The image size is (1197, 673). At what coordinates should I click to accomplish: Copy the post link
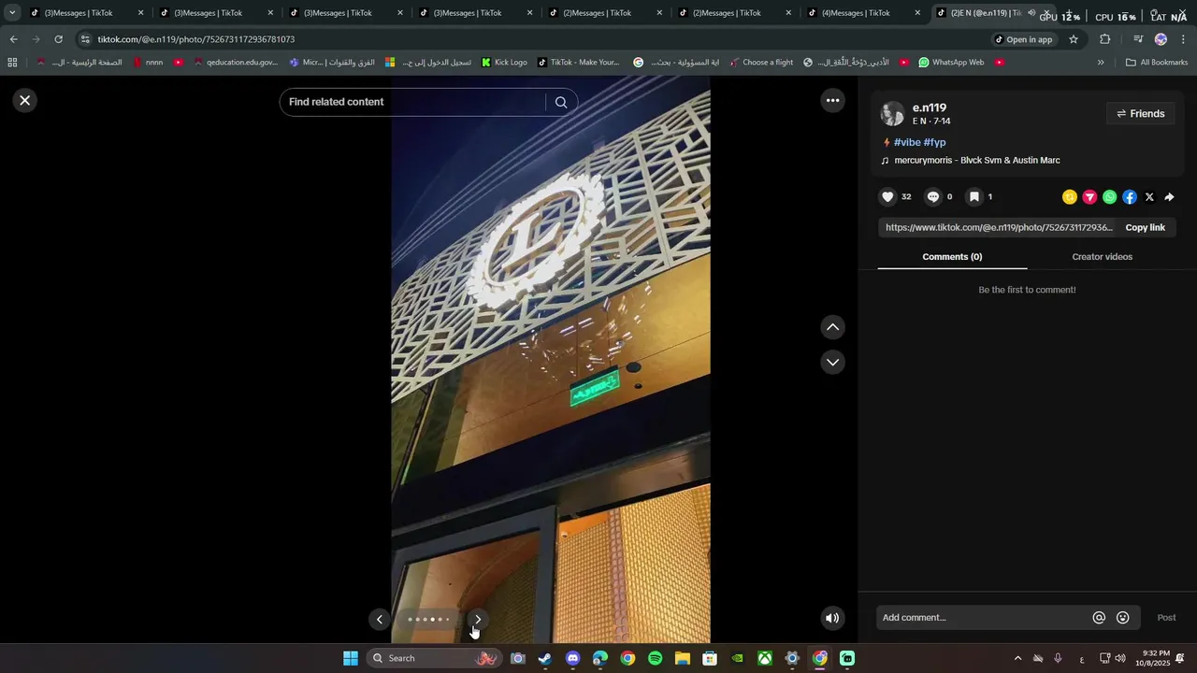click(1145, 228)
